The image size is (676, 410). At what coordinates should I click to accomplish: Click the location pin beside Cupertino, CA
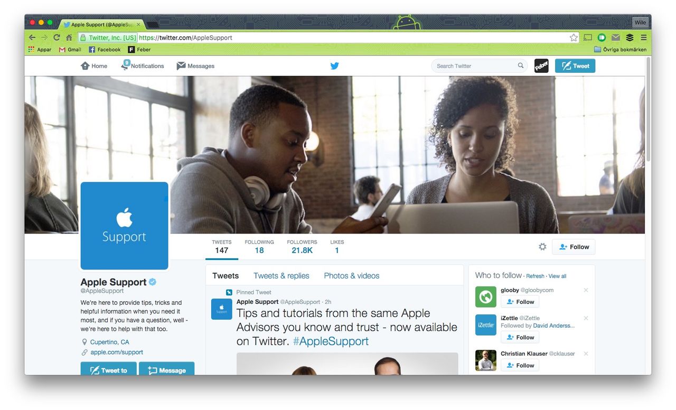coord(84,342)
